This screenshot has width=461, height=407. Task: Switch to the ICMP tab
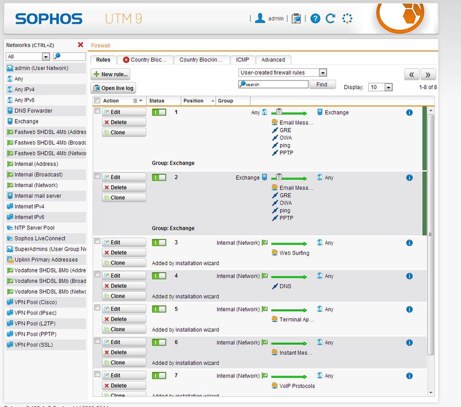tap(242, 60)
